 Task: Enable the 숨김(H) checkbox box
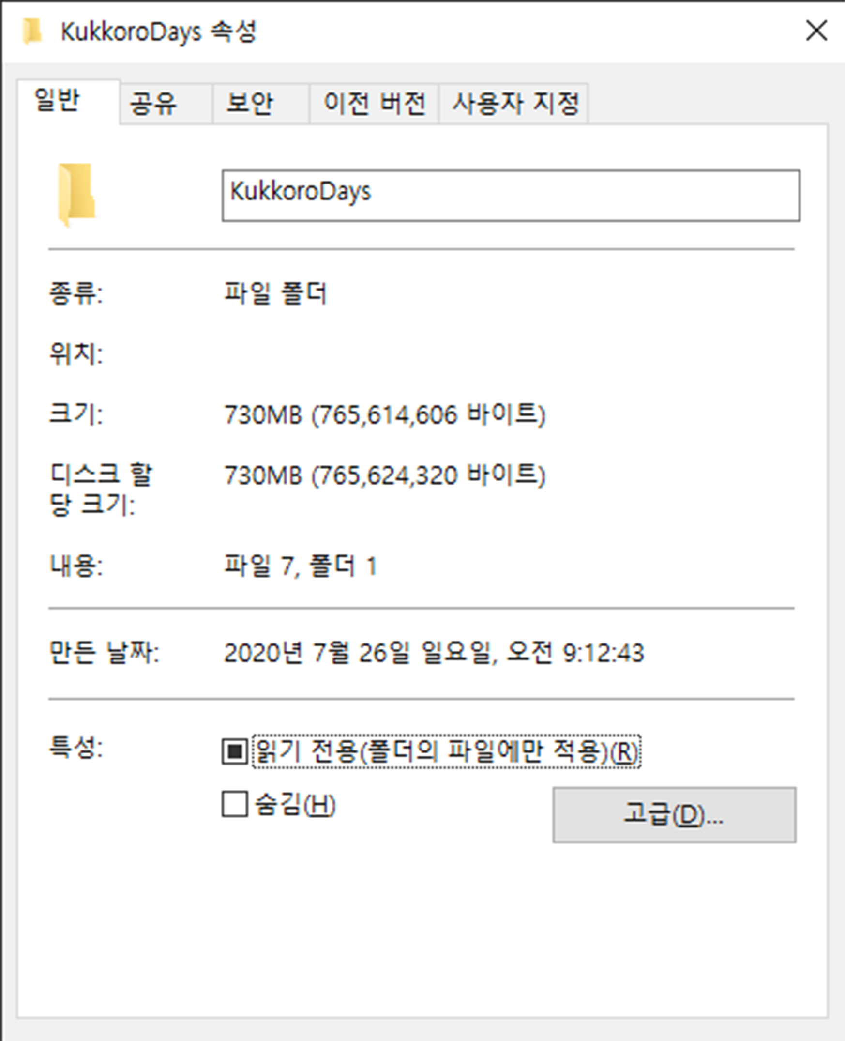(x=235, y=804)
